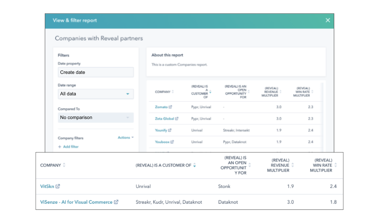Sort by COMPANY in the enlarged table
The height and width of the screenshot is (221, 379).
[64, 165]
